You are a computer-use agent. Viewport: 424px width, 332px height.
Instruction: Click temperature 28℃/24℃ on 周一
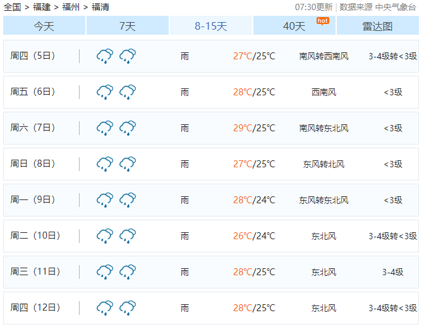point(254,200)
